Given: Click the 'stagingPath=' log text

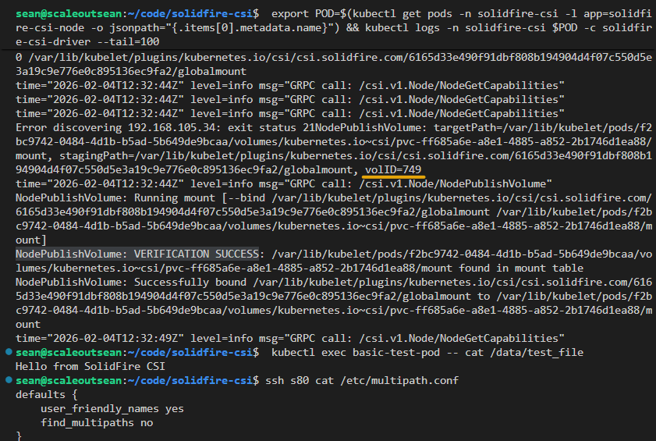Looking at the screenshot, I should (97, 156).
